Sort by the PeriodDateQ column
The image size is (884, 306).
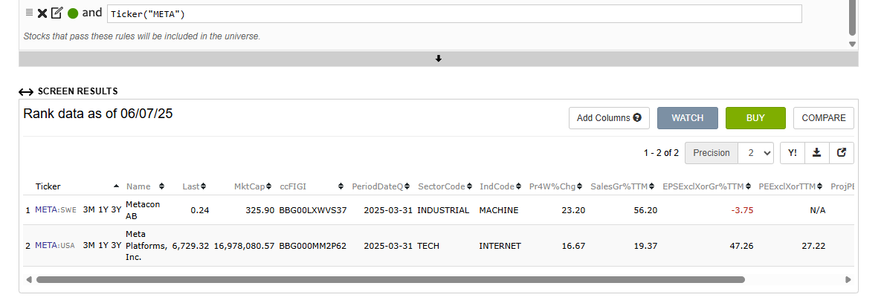coord(382,186)
